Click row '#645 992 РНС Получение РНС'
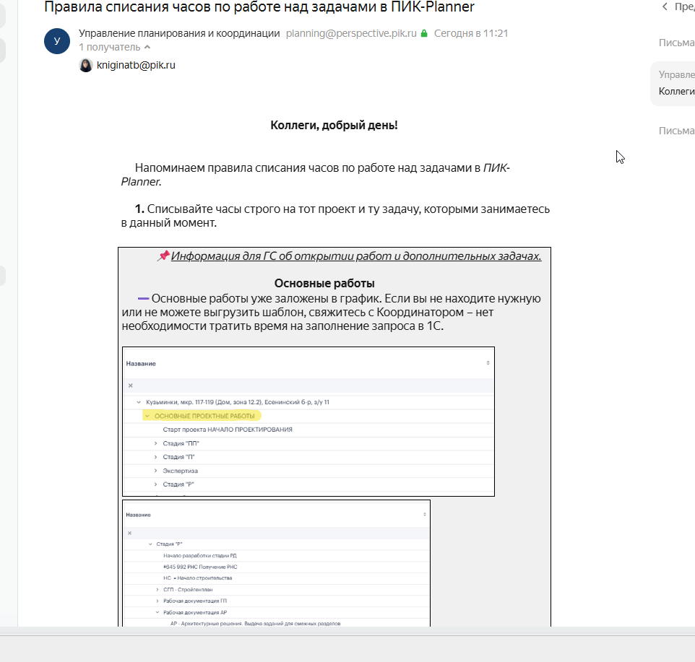 (200, 567)
